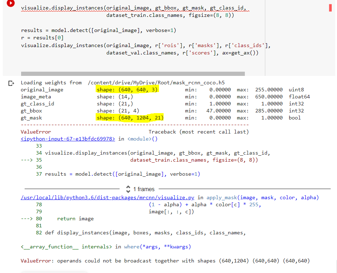Click the code line 'r = results[0]'
Viewport: 337px width, 273px height.
click(42, 38)
